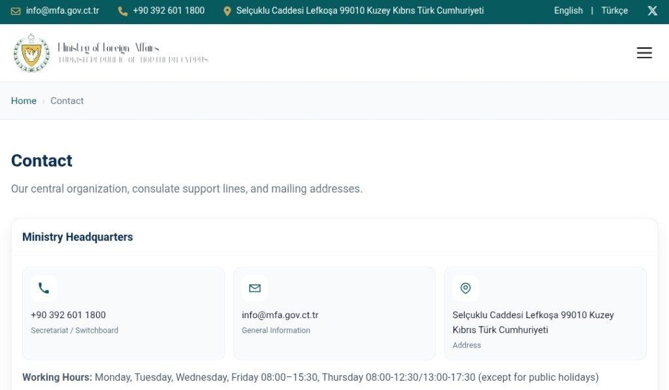669x390 pixels.
Task: Click the General Information label
Action: [276, 331]
